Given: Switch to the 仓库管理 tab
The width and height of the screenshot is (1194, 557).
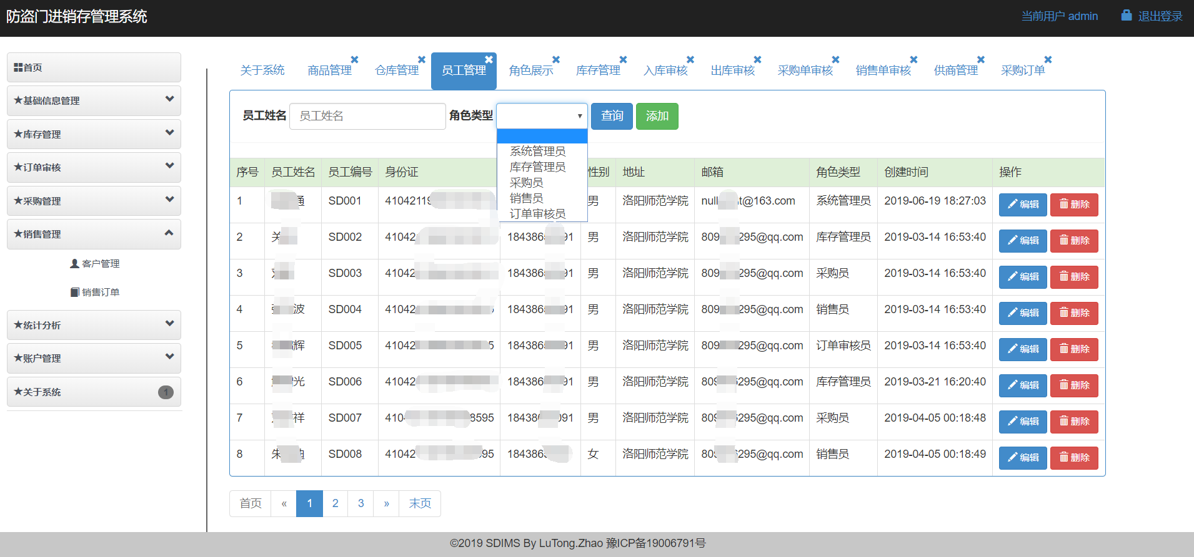Looking at the screenshot, I should click(397, 70).
